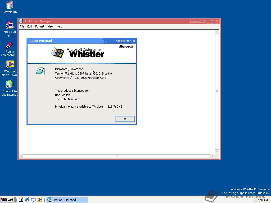
Task: Click Comments? link in Notepad title bar
Action: coord(197,21)
